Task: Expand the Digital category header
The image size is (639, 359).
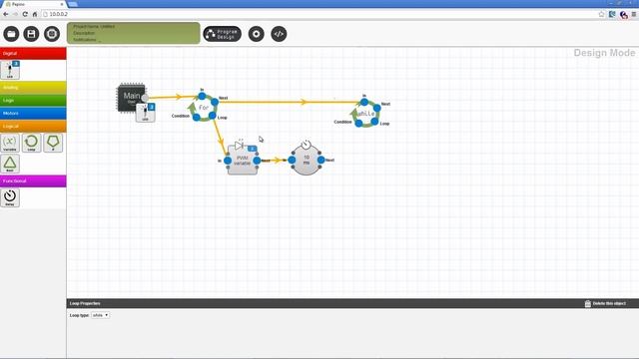Action: tap(33, 53)
